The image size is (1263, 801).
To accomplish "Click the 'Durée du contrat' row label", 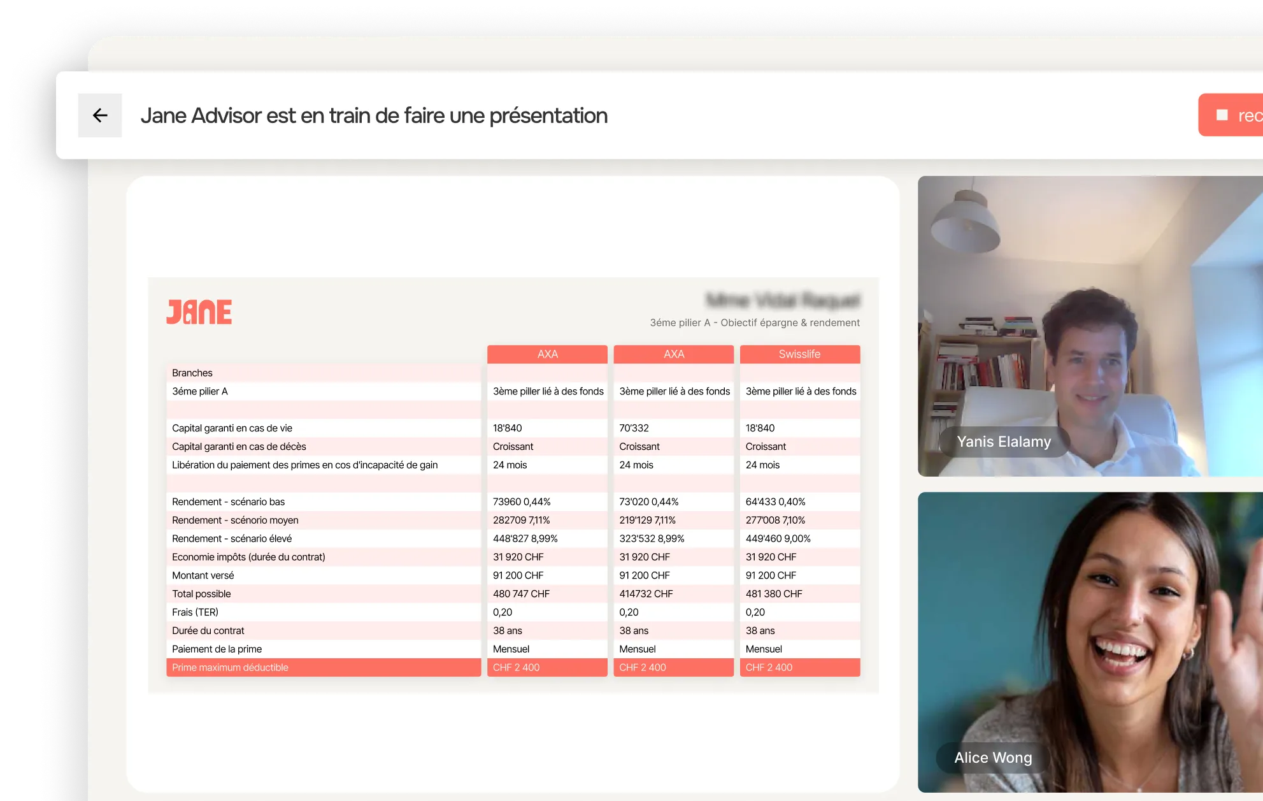I will tap(208, 631).
